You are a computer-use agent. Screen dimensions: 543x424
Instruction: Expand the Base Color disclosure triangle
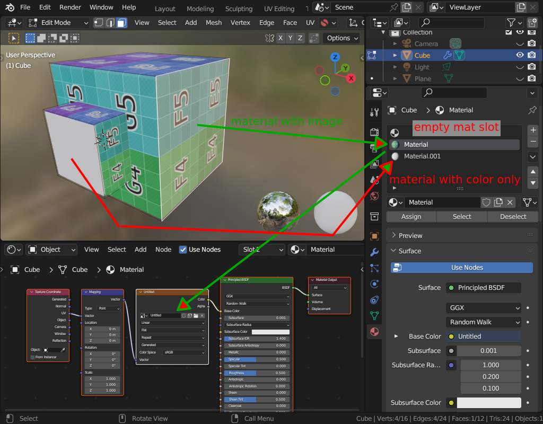[396, 336]
